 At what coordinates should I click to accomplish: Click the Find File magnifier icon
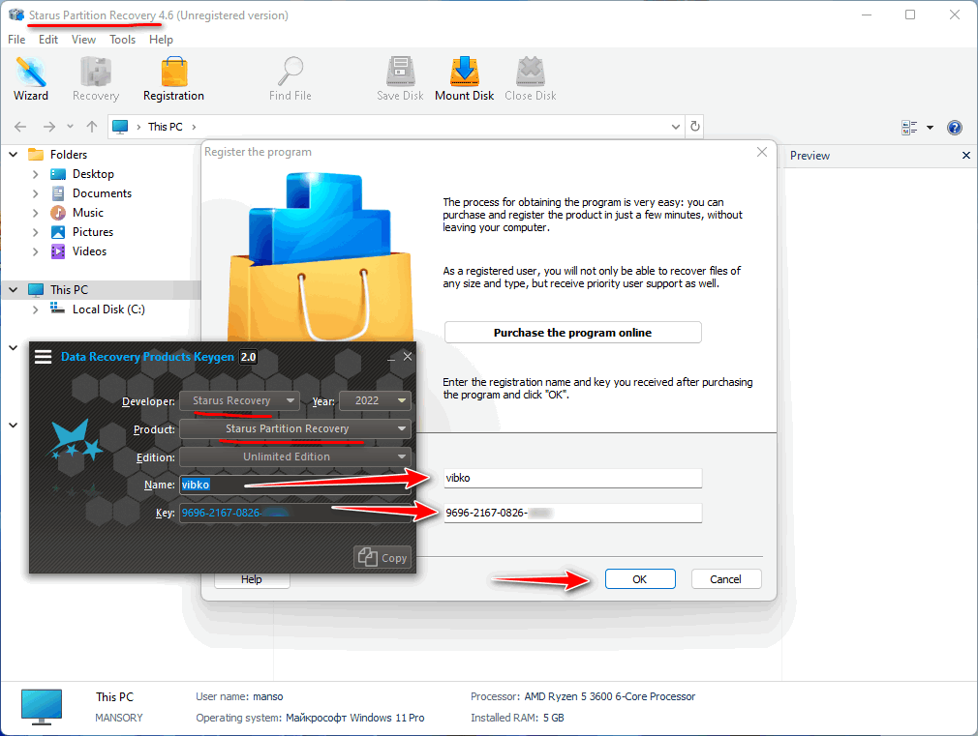tap(290, 73)
